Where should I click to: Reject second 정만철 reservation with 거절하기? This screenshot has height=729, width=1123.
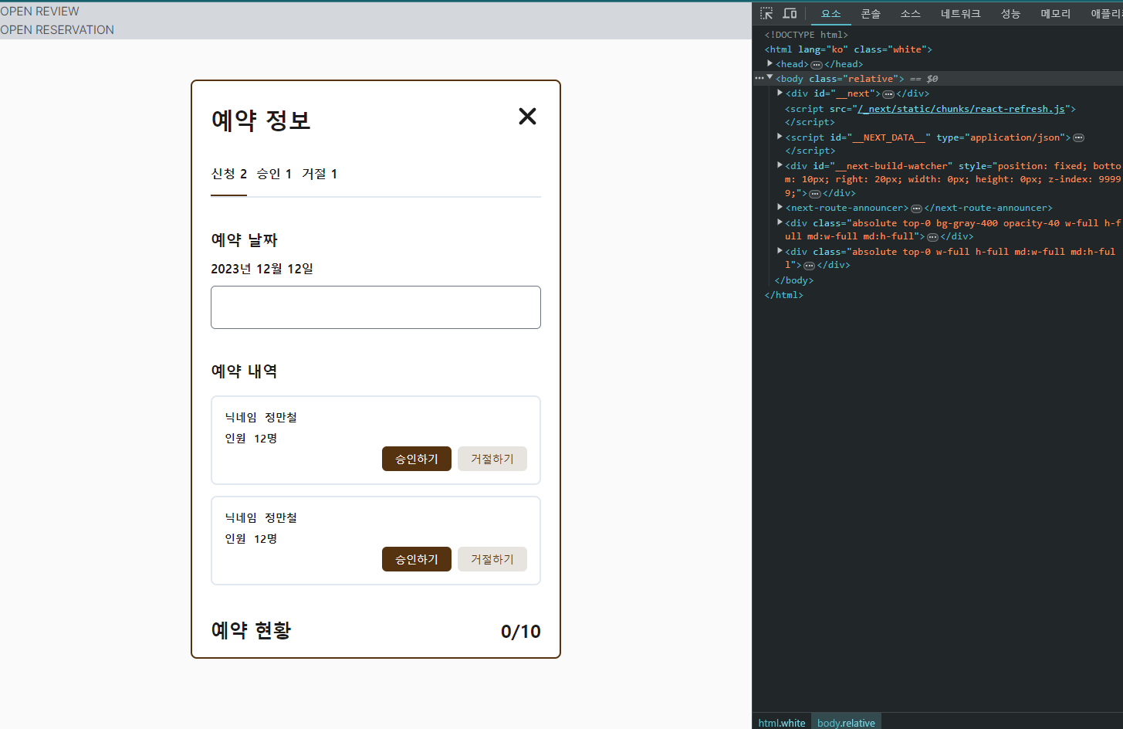492,559
